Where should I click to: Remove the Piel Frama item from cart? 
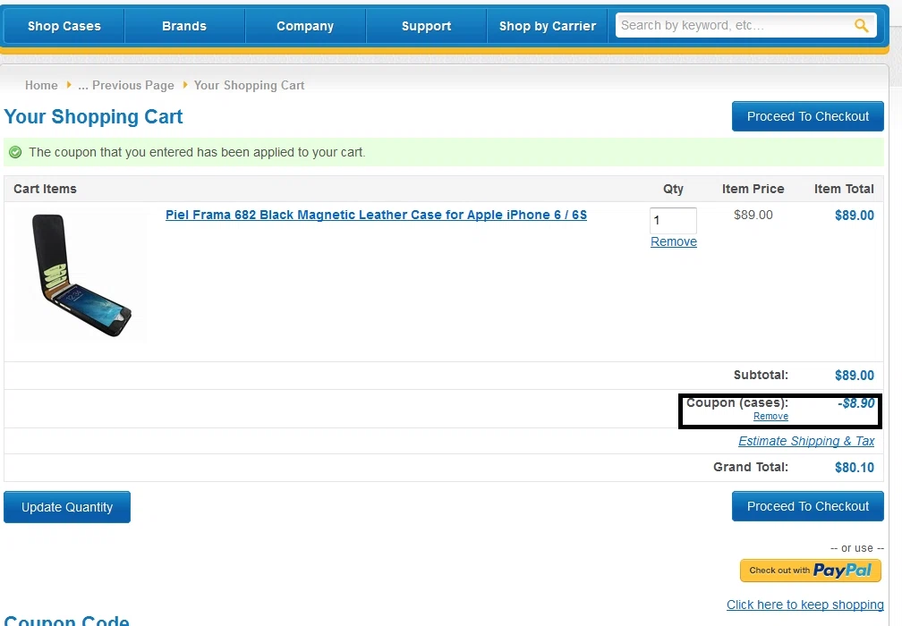[674, 241]
